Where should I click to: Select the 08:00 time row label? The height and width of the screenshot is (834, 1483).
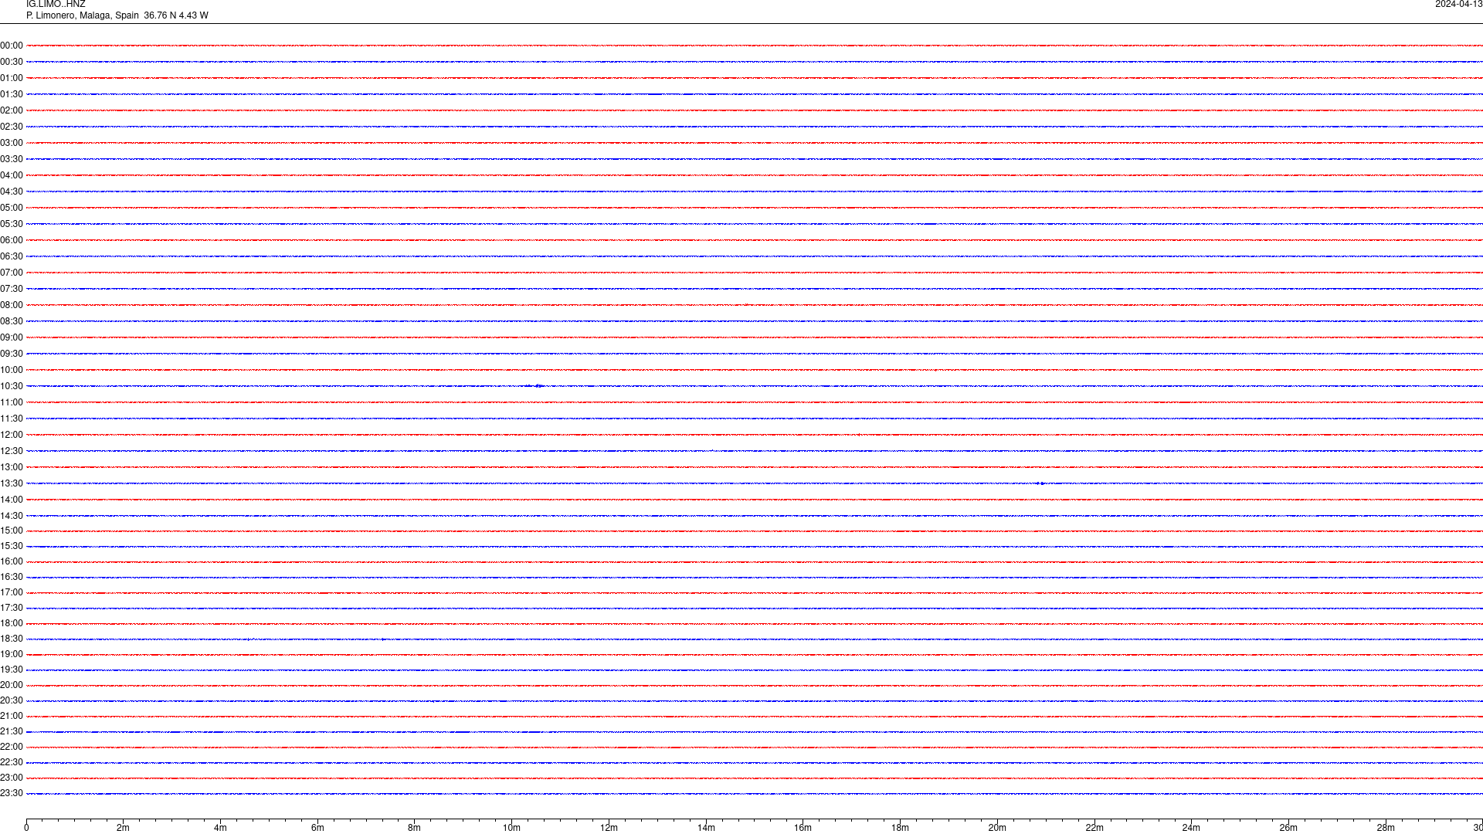(x=12, y=305)
